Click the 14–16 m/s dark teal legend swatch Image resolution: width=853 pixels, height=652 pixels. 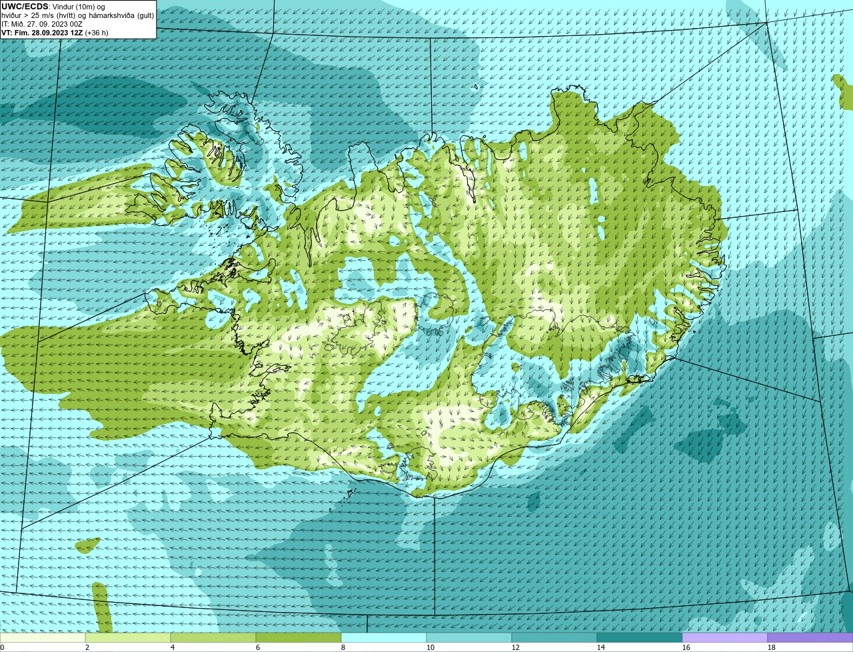(640, 637)
